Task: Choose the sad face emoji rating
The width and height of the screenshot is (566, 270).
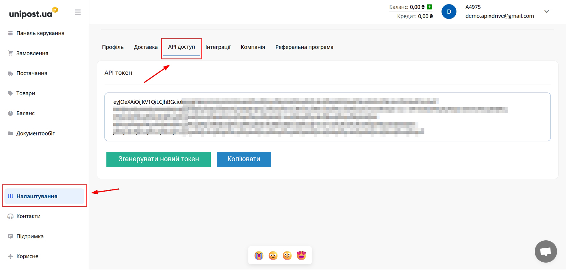Action: click(273, 255)
